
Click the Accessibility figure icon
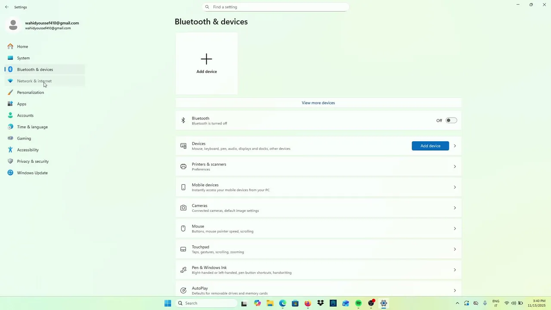tap(10, 150)
